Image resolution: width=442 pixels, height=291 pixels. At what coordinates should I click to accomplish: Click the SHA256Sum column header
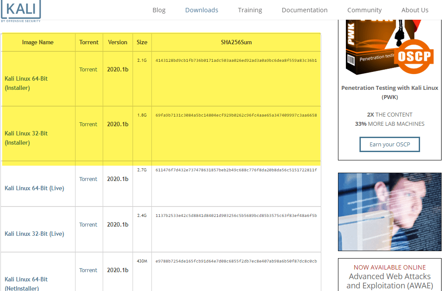(x=236, y=42)
